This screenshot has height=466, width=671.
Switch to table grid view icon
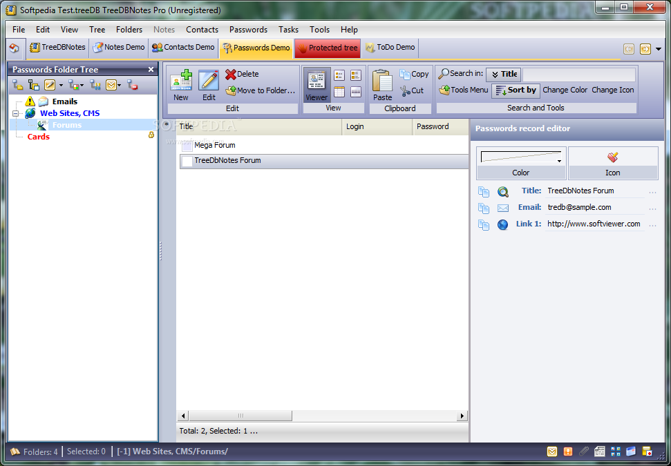pos(339,92)
